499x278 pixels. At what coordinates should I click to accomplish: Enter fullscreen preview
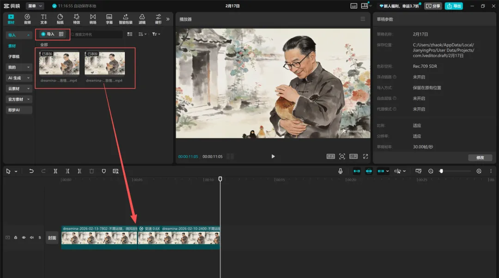tap(365, 157)
